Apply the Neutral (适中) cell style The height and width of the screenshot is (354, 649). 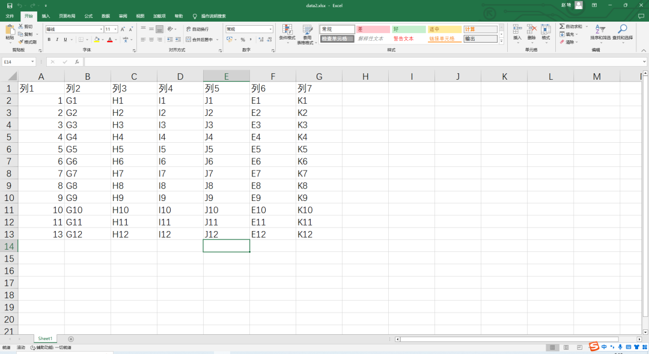pyautogui.click(x=445, y=29)
